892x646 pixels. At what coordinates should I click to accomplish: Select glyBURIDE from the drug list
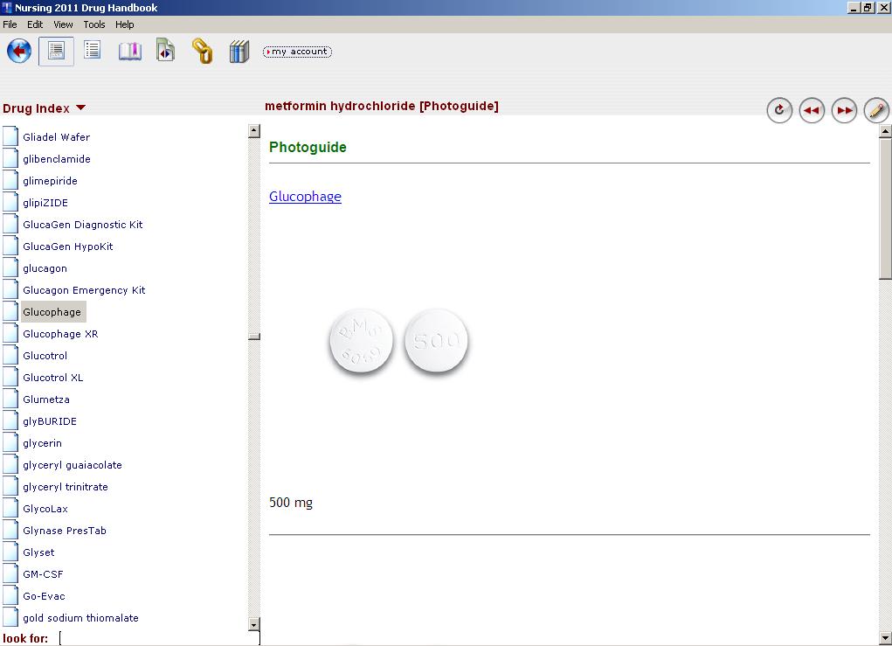(50, 421)
